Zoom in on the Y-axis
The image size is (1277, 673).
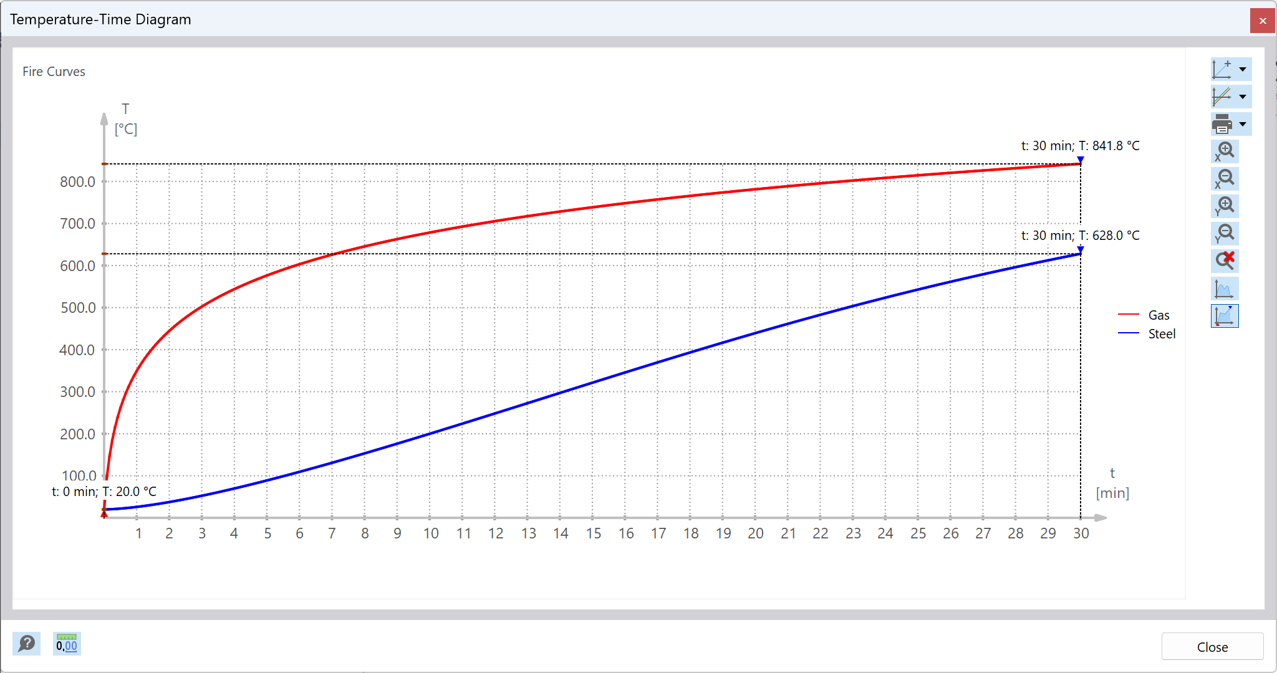tap(1224, 206)
